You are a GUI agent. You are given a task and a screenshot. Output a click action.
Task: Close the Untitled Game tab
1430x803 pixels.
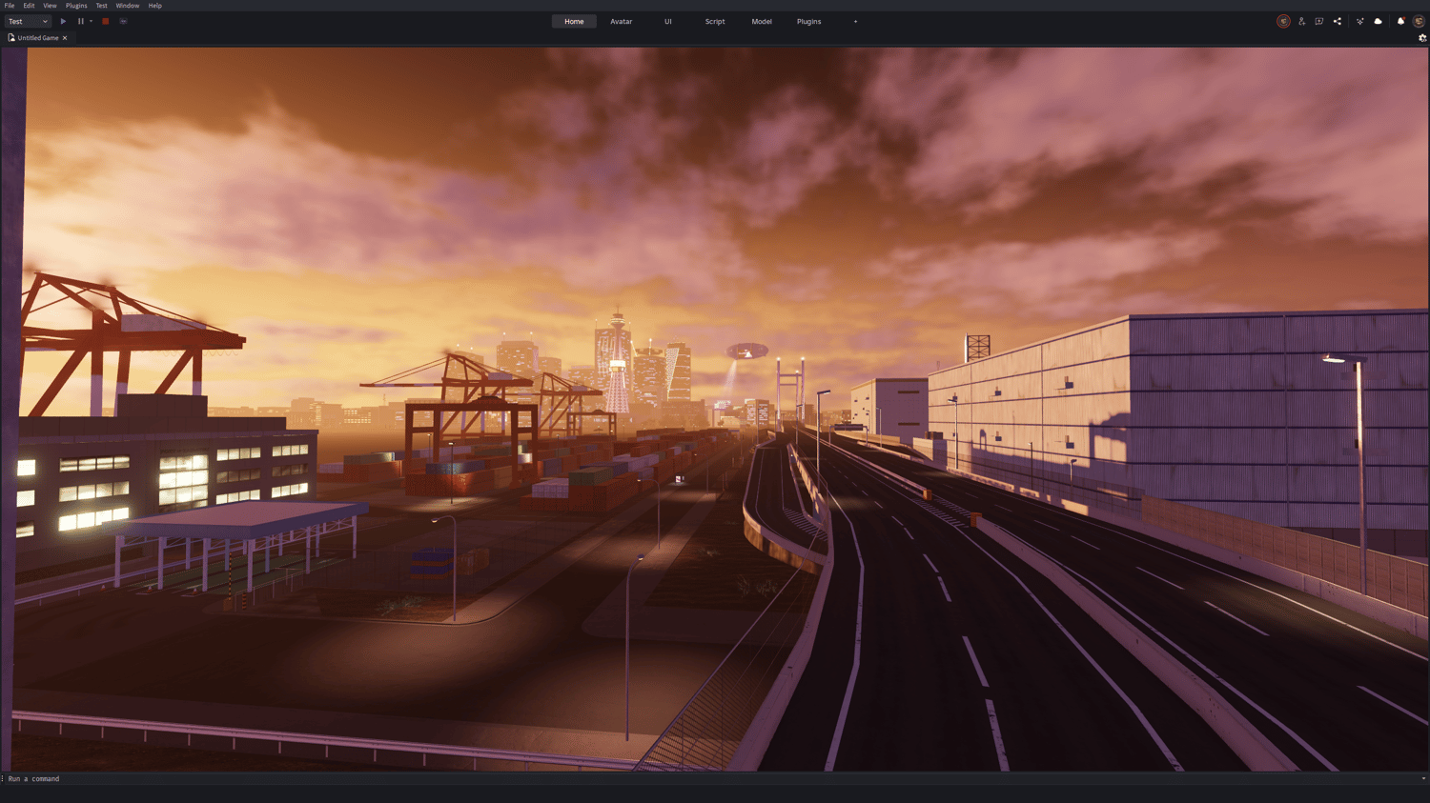point(65,38)
